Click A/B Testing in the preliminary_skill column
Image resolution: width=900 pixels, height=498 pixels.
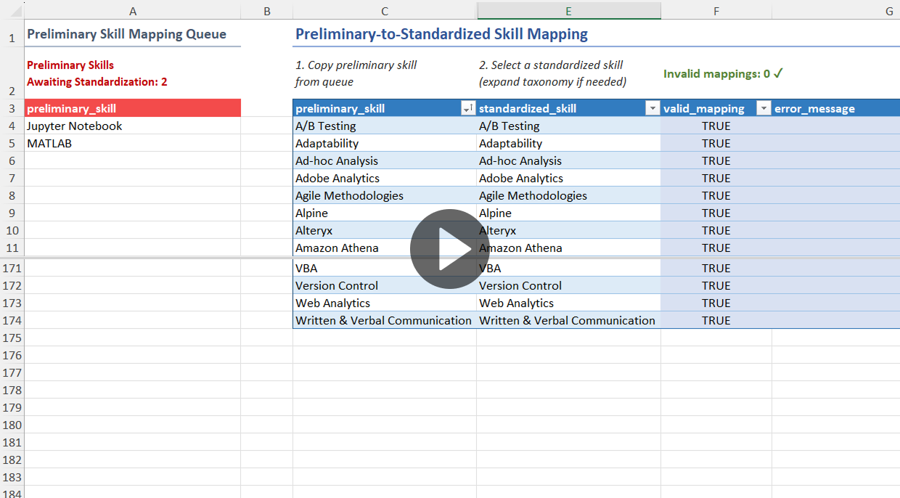click(x=385, y=126)
